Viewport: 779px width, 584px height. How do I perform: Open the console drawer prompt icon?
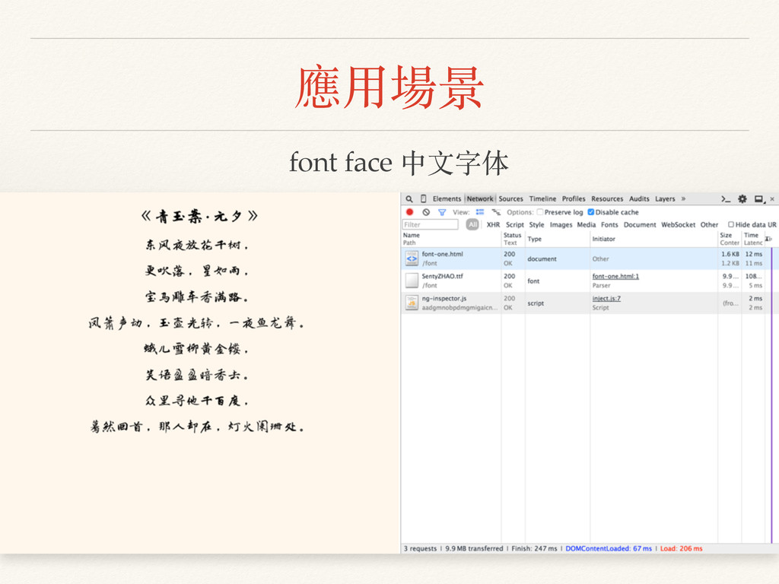[726, 198]
